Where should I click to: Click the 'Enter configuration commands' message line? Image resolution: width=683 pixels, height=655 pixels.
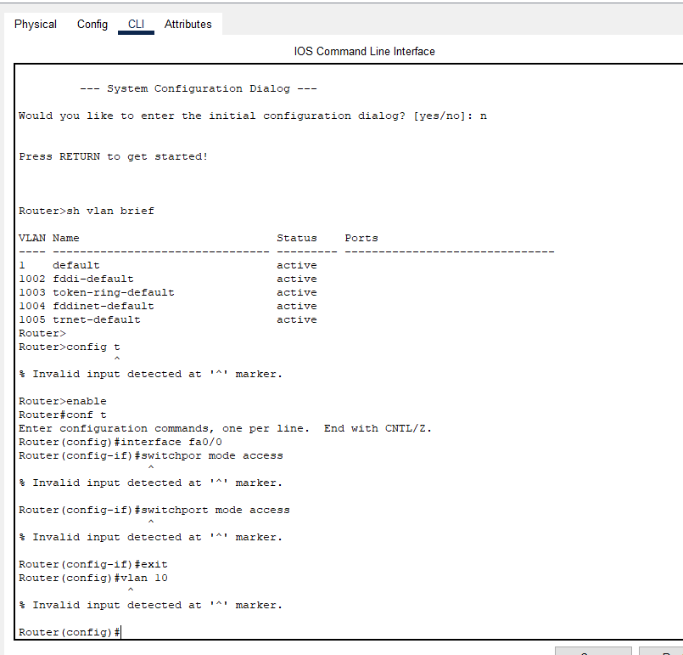point(225,428)
